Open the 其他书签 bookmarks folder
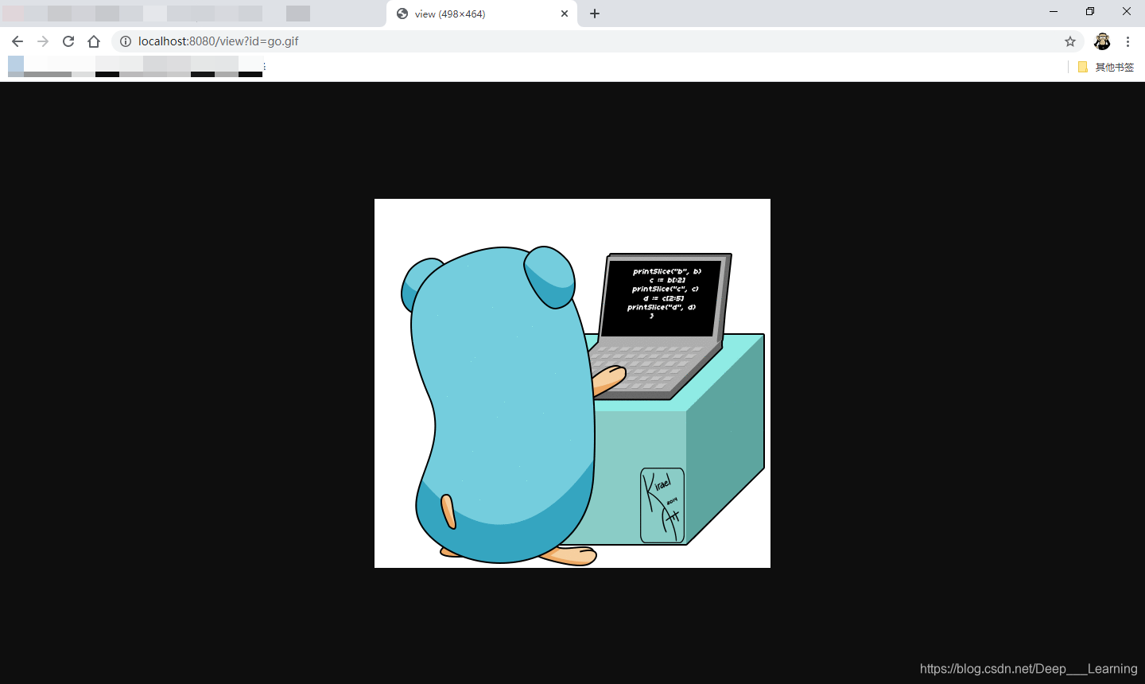The height and width of the screenshot is (684, 1145). click(x=1106, y=67)
